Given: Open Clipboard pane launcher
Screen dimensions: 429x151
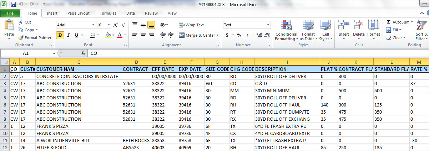Looking at the screenshot, I should [x=51, y=45].
